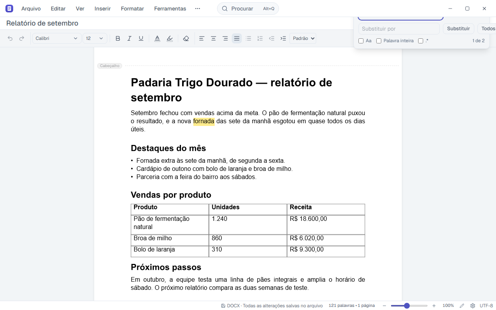Align text to the left

(x=201, y=38)
